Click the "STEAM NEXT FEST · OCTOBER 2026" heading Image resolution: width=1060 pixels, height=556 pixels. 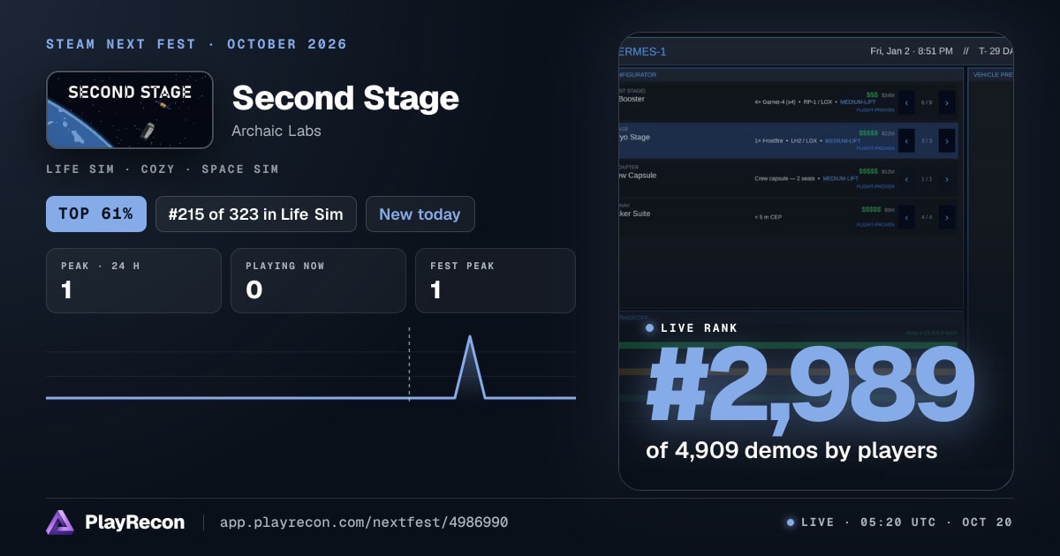click(x=197, y=44)
